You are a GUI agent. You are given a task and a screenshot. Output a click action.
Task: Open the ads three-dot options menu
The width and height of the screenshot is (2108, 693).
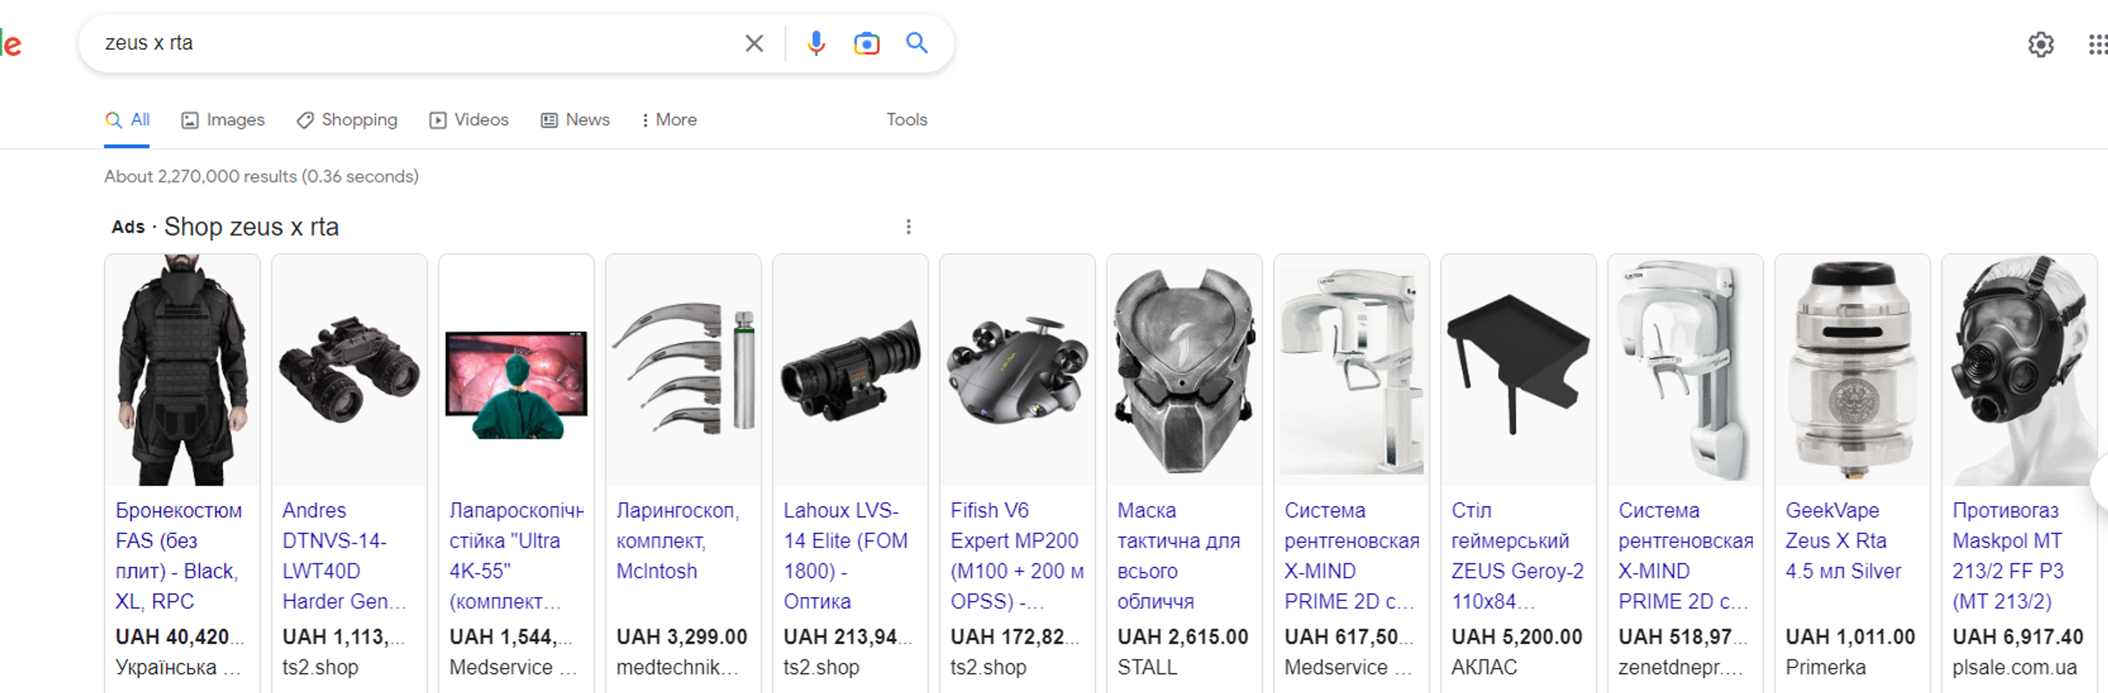click(907, 227)
